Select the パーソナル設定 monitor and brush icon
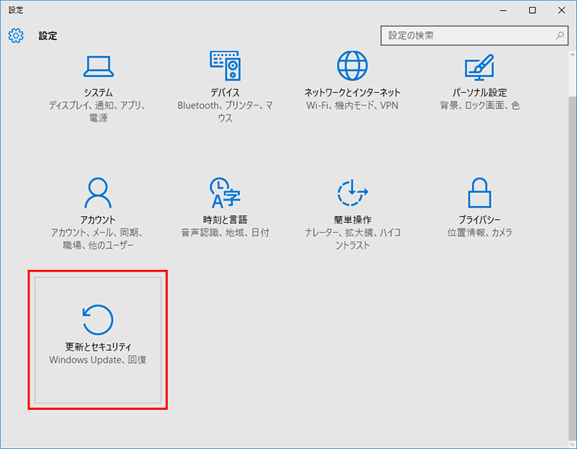The width and height of the screenshot is (577, 449). point(479,66)
